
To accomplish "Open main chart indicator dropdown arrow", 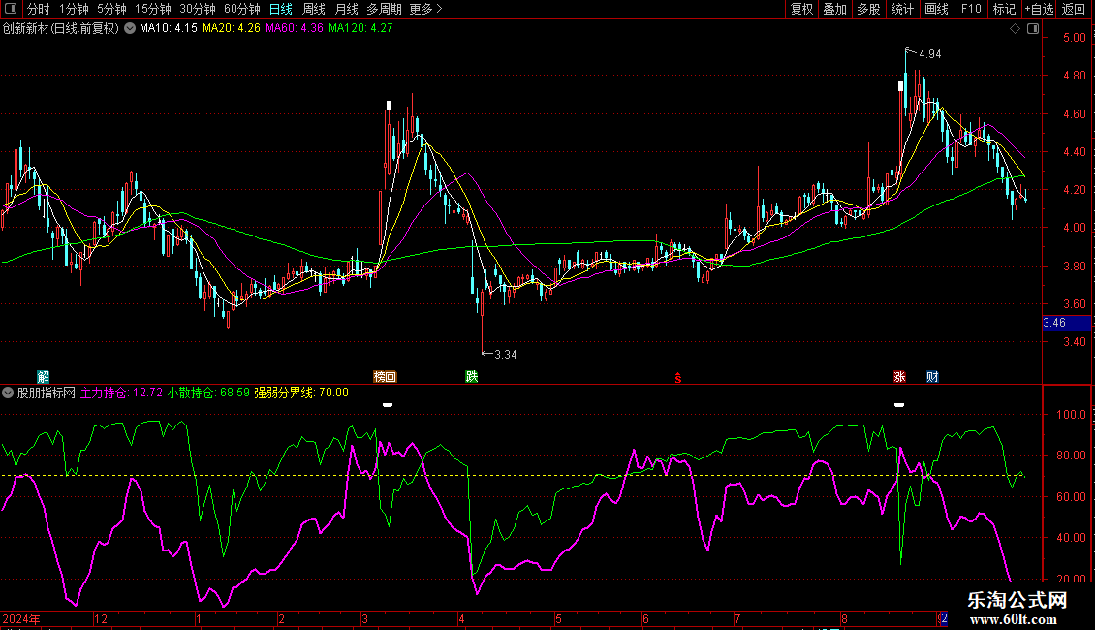I will (x=130, y=29).
